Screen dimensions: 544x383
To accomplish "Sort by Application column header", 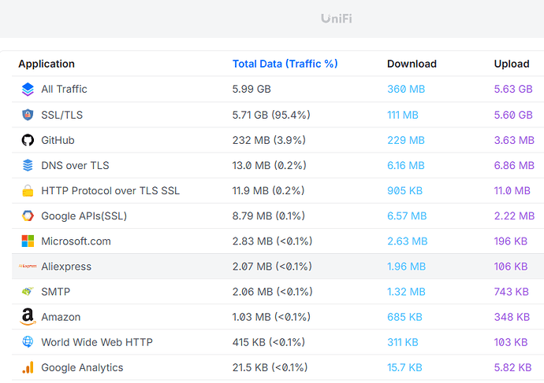I will pos(47,64).
